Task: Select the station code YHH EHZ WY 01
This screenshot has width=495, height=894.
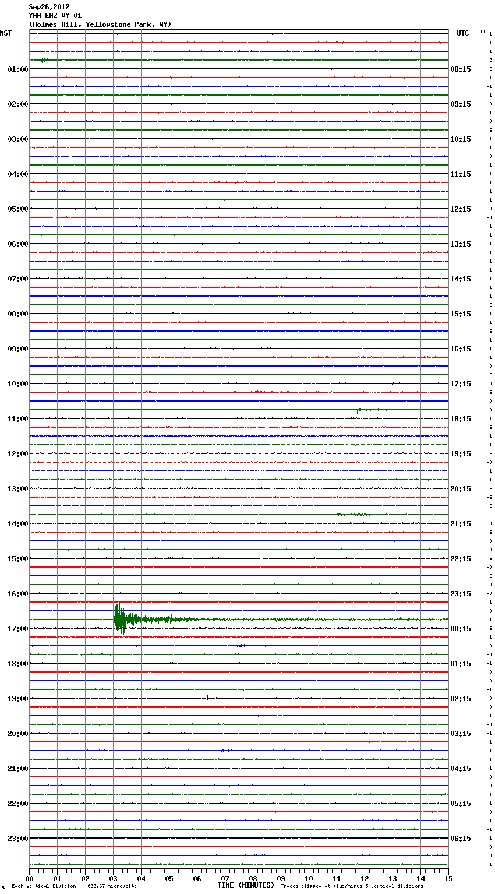Action: 55,16
